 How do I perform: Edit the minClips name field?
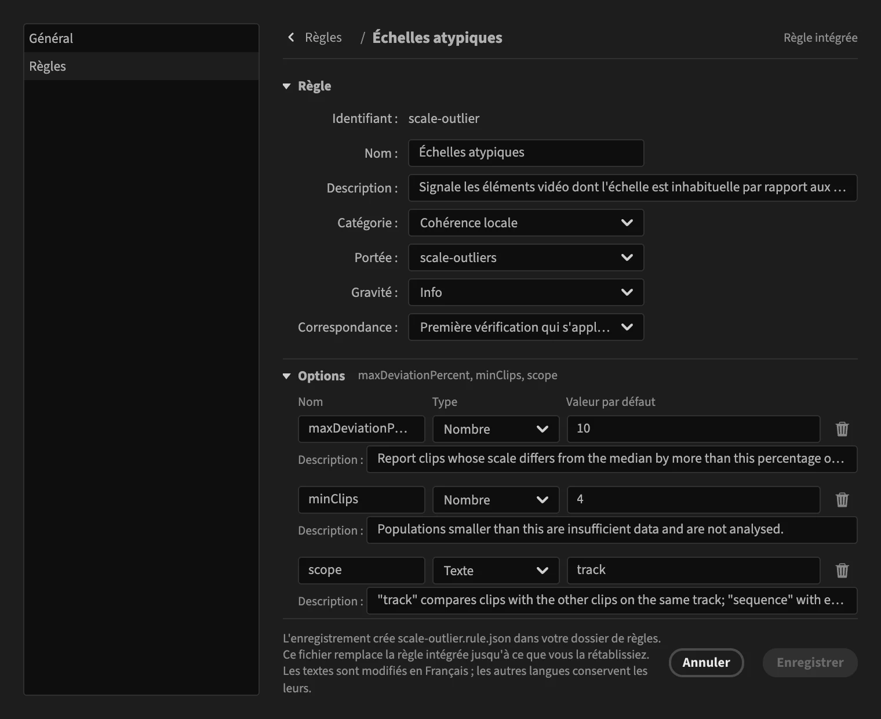point(361,500)
